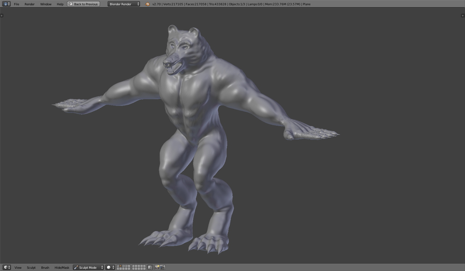Click the Tris:433828 statistic text

217,4
